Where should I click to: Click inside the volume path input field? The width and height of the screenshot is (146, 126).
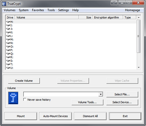pyautogui.click(x=61, y=94)
